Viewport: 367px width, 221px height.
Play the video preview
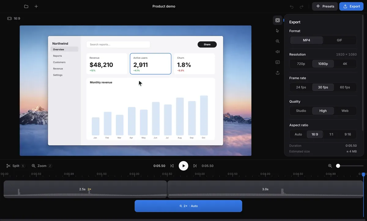(183, 166)
